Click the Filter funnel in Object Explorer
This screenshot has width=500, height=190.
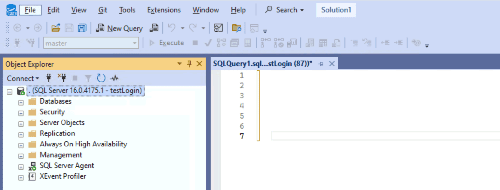[x=88, y=78]
